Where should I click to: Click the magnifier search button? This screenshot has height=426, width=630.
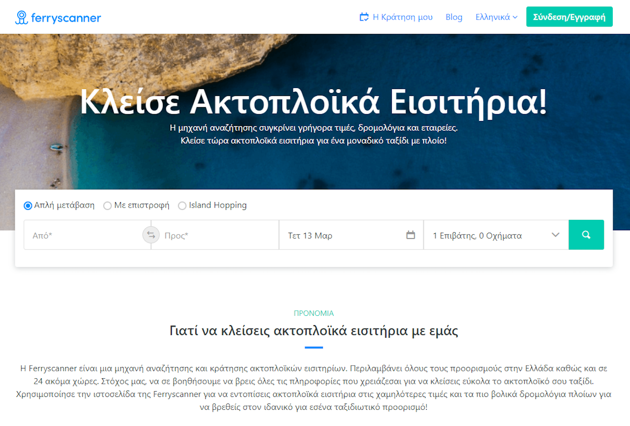point(586,235)
